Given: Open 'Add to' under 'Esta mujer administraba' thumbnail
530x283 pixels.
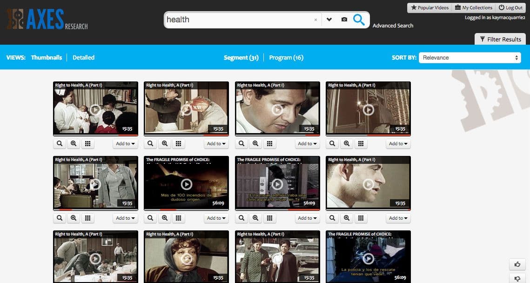Looking at the screenshot, I should click(307, 218).
